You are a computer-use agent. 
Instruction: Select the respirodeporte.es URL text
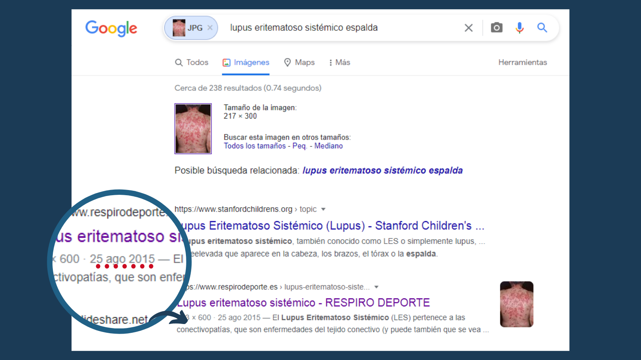232,287
